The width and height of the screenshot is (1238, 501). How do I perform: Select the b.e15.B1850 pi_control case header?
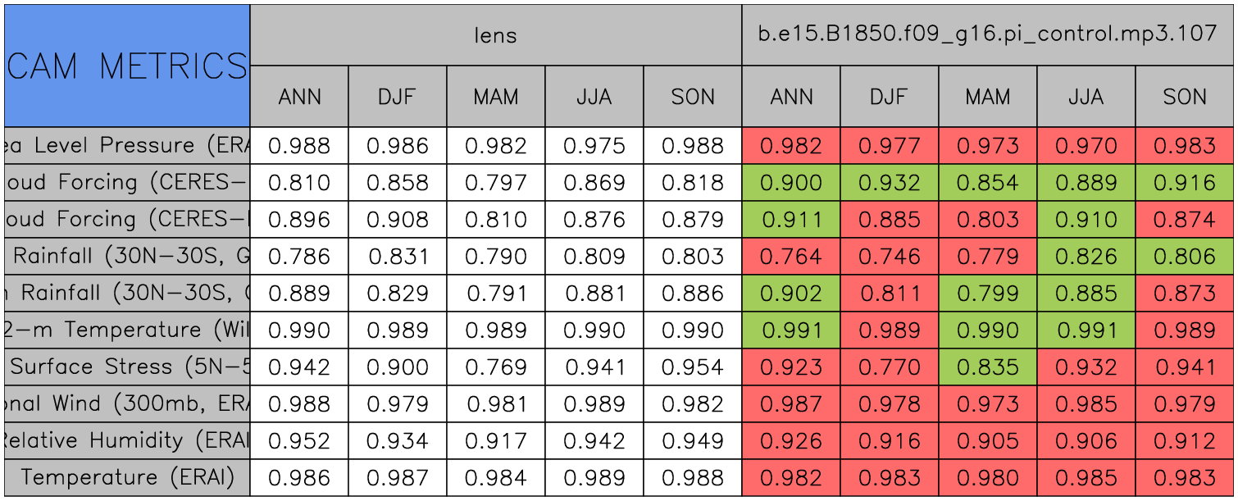pos(987,35)
